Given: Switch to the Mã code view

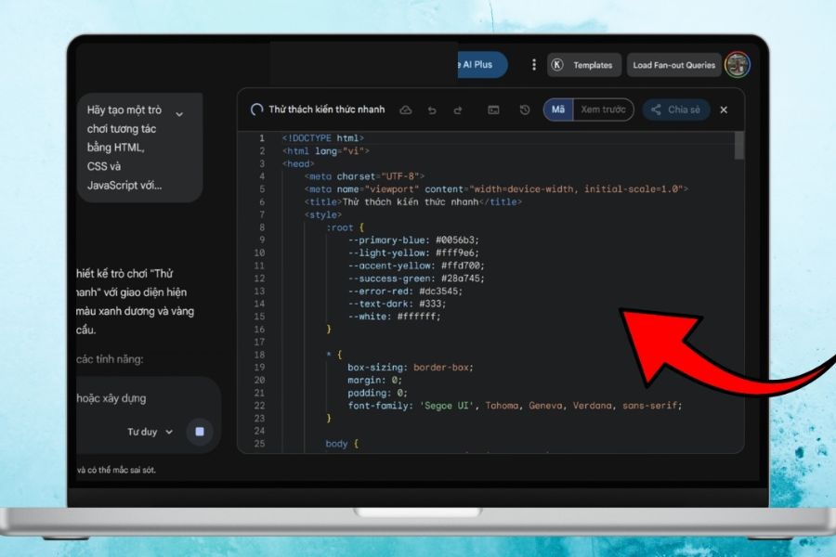Looking at the screenshot, I should point(558,110).
